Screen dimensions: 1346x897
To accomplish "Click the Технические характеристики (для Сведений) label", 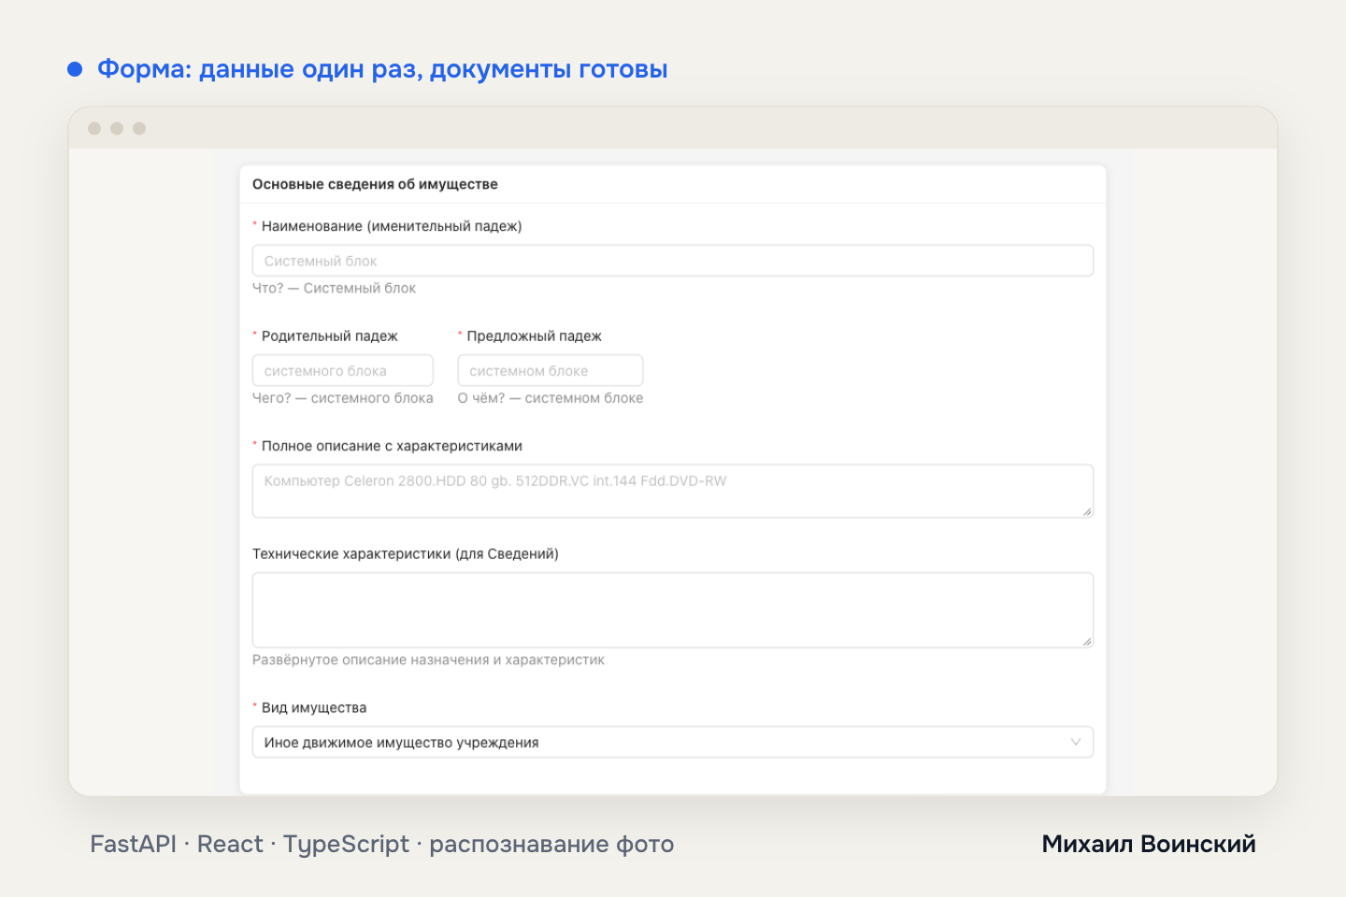I will [406, 554].
